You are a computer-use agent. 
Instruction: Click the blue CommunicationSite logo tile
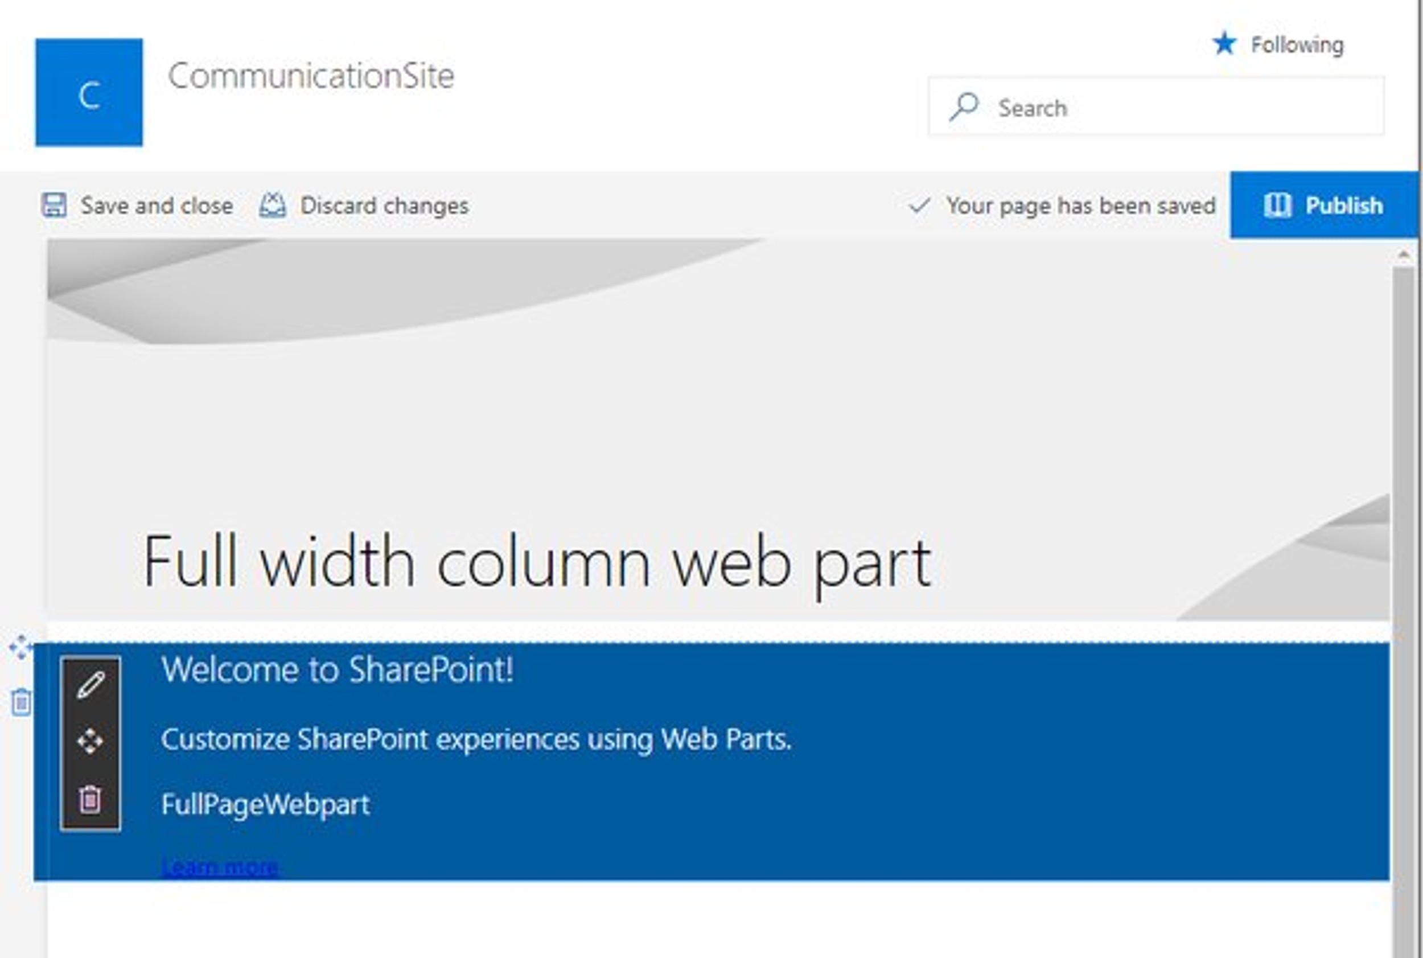coord(89,93)
